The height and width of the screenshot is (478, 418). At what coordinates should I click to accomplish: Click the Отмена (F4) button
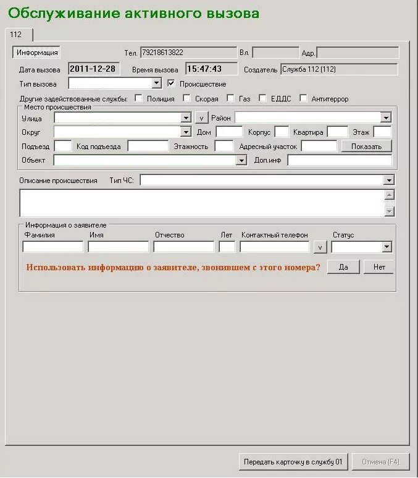tap(380, 462)
